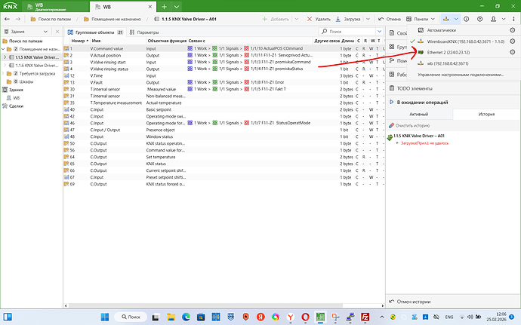Click the Загрузка download button
The width and height of the screenshot is (521, 325).
click(347, 20)
